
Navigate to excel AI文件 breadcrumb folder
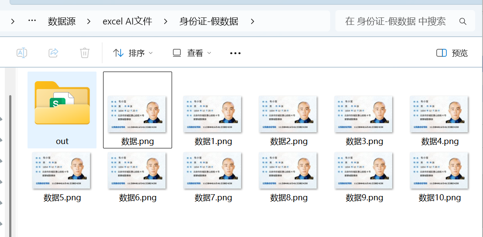(127, 21)
